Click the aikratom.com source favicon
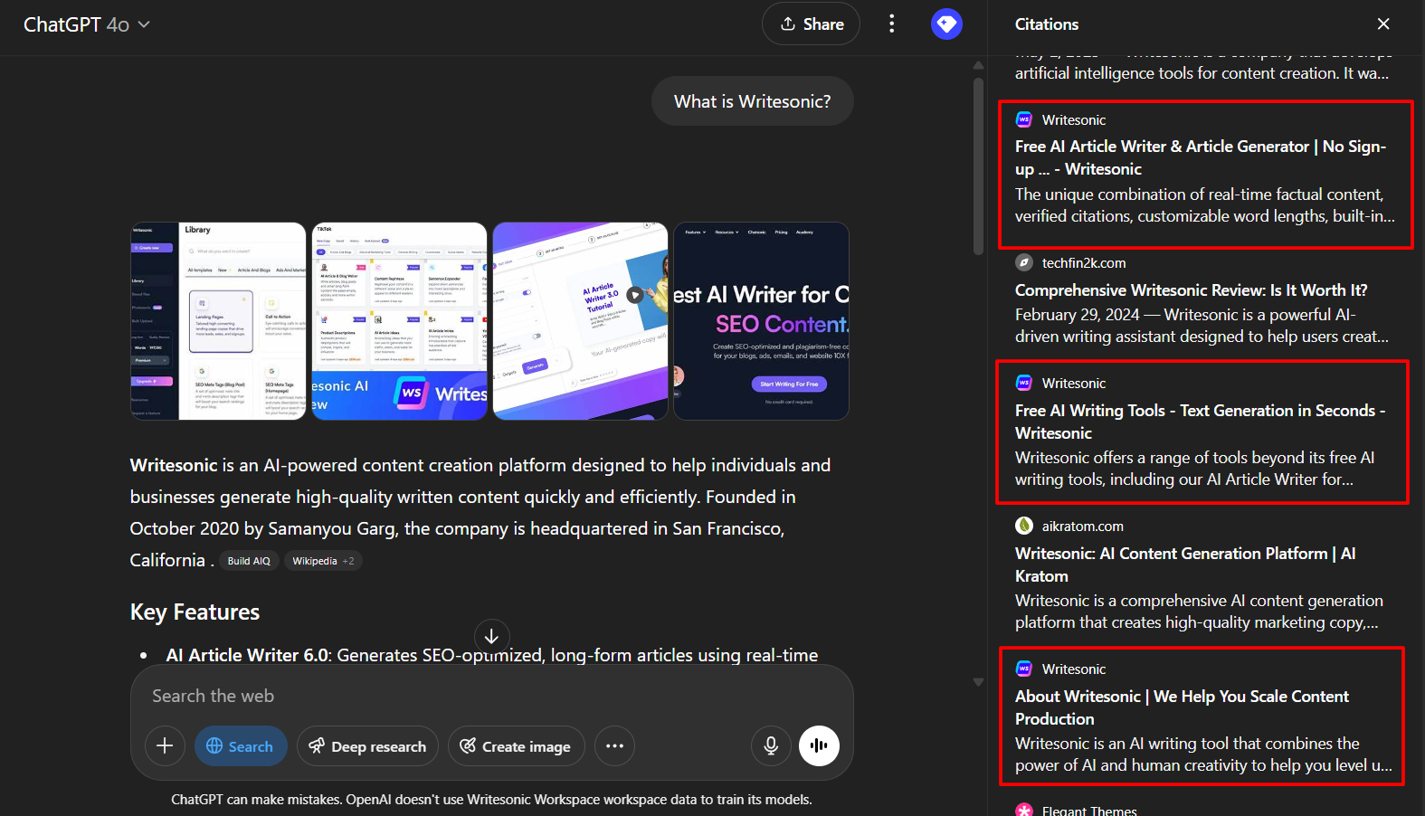Screen dimensions: 1425x816 point(1024,526)
